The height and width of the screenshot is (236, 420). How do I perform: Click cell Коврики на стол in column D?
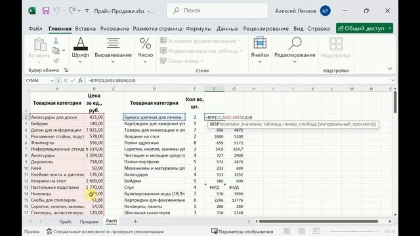(154, 136)
